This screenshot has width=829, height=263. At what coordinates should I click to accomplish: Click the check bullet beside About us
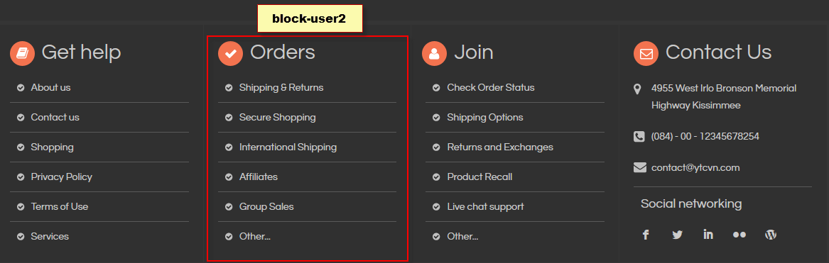click(x=21, y=88)
